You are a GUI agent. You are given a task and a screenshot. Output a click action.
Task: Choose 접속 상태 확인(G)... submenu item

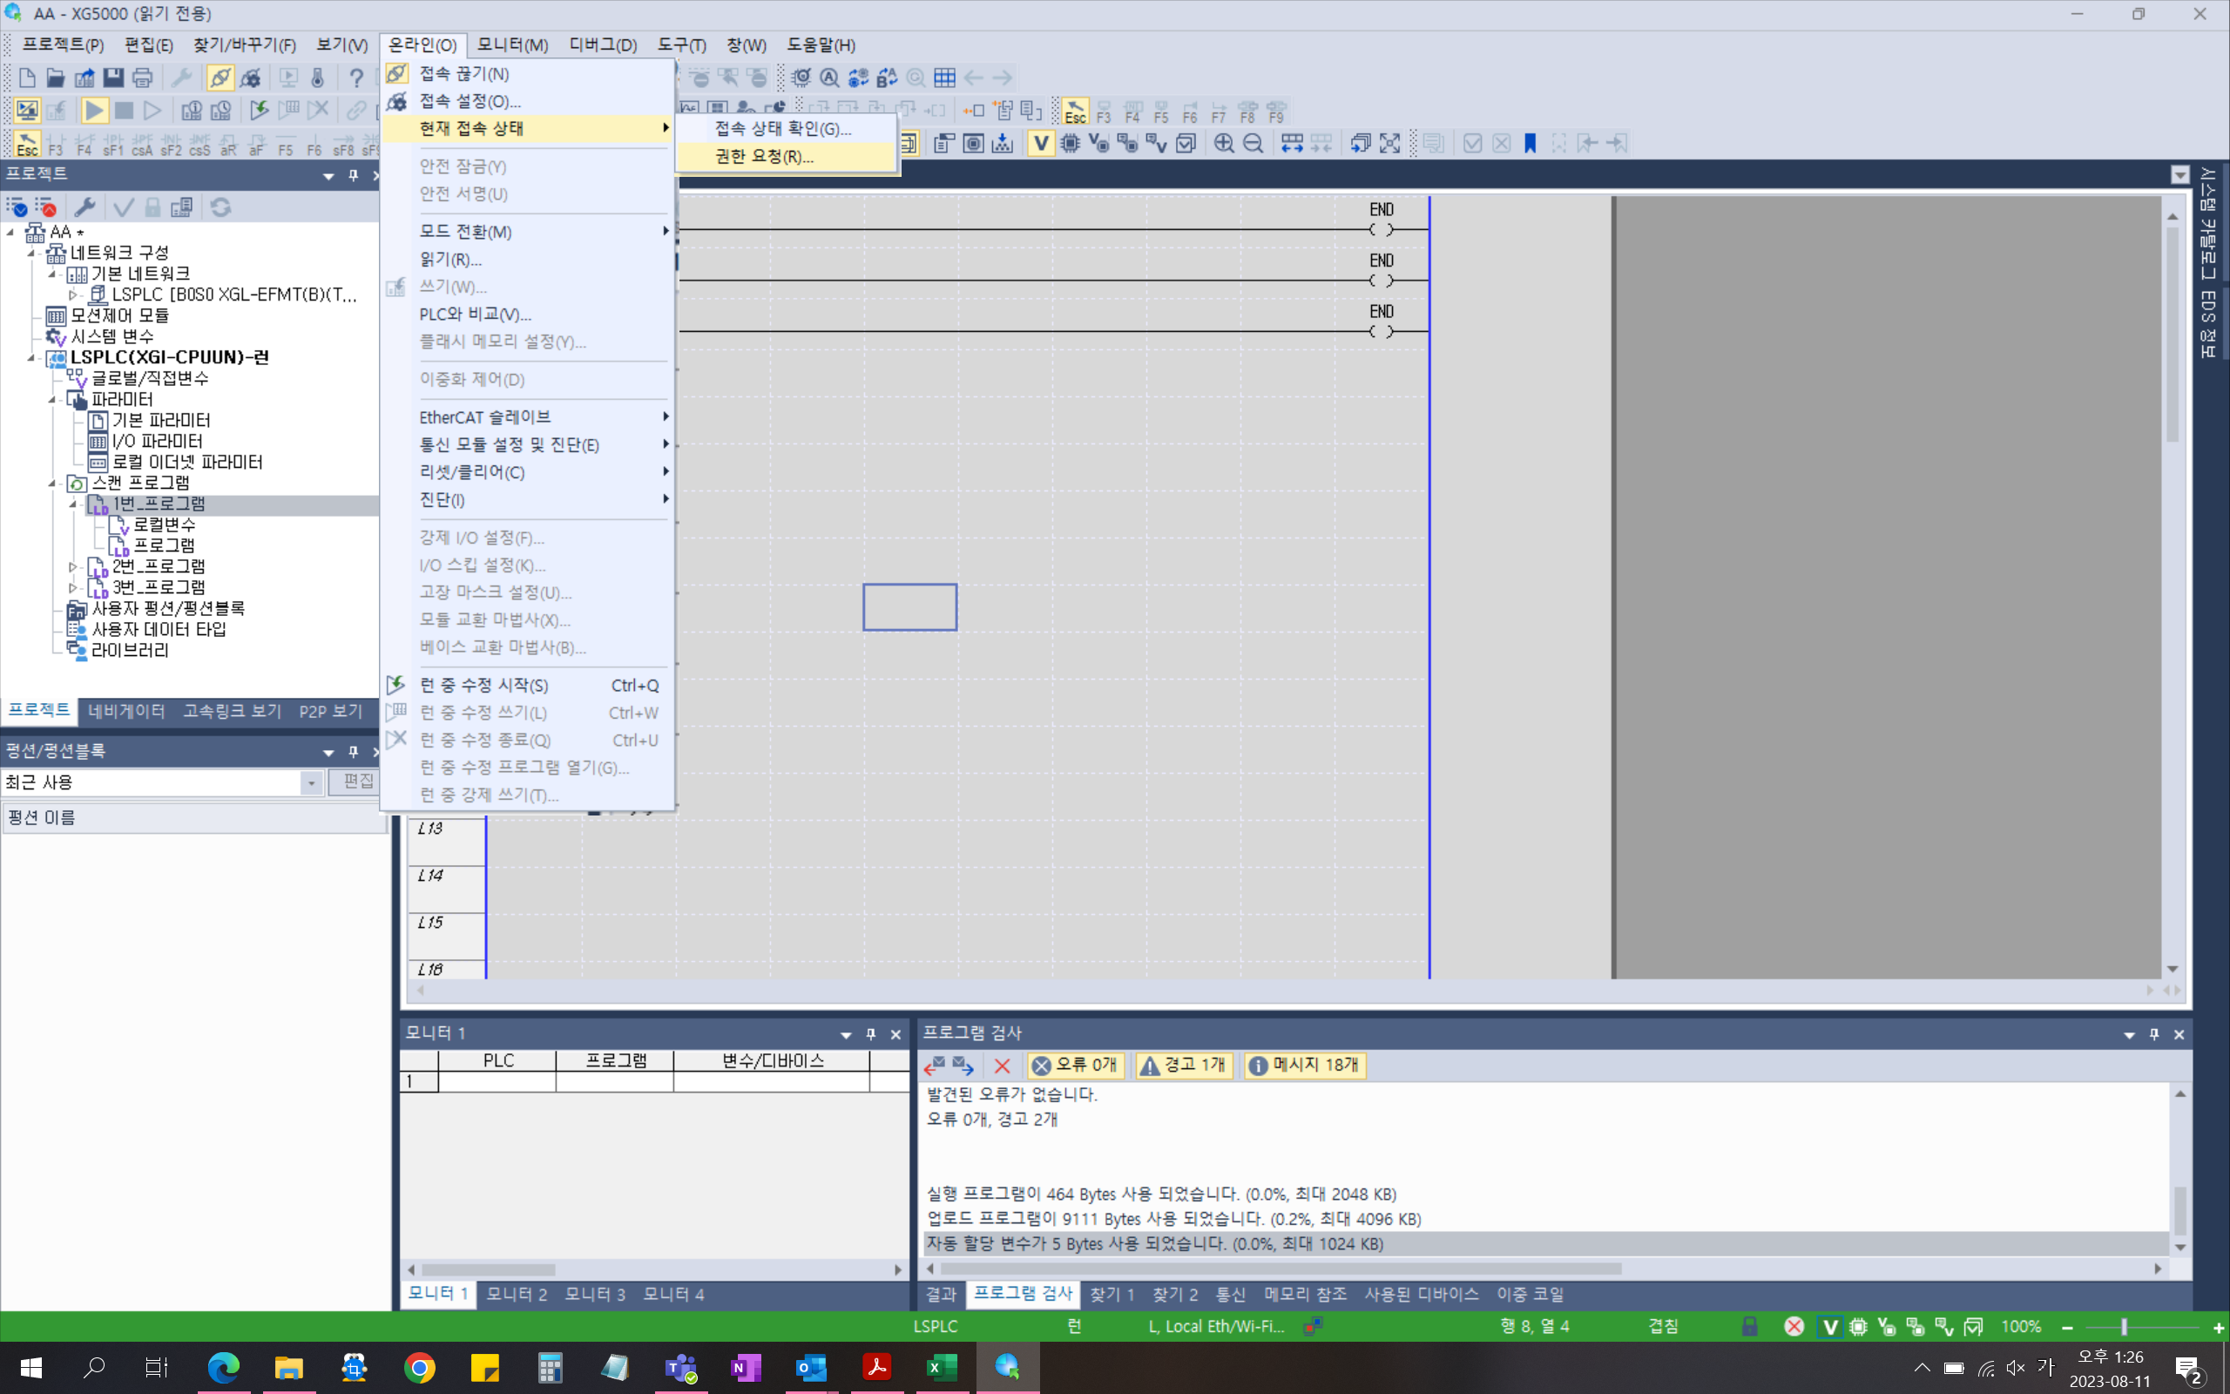[786, 128]
